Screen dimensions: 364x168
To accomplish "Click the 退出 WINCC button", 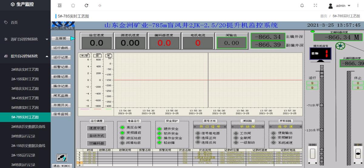I will coord(62,166).
